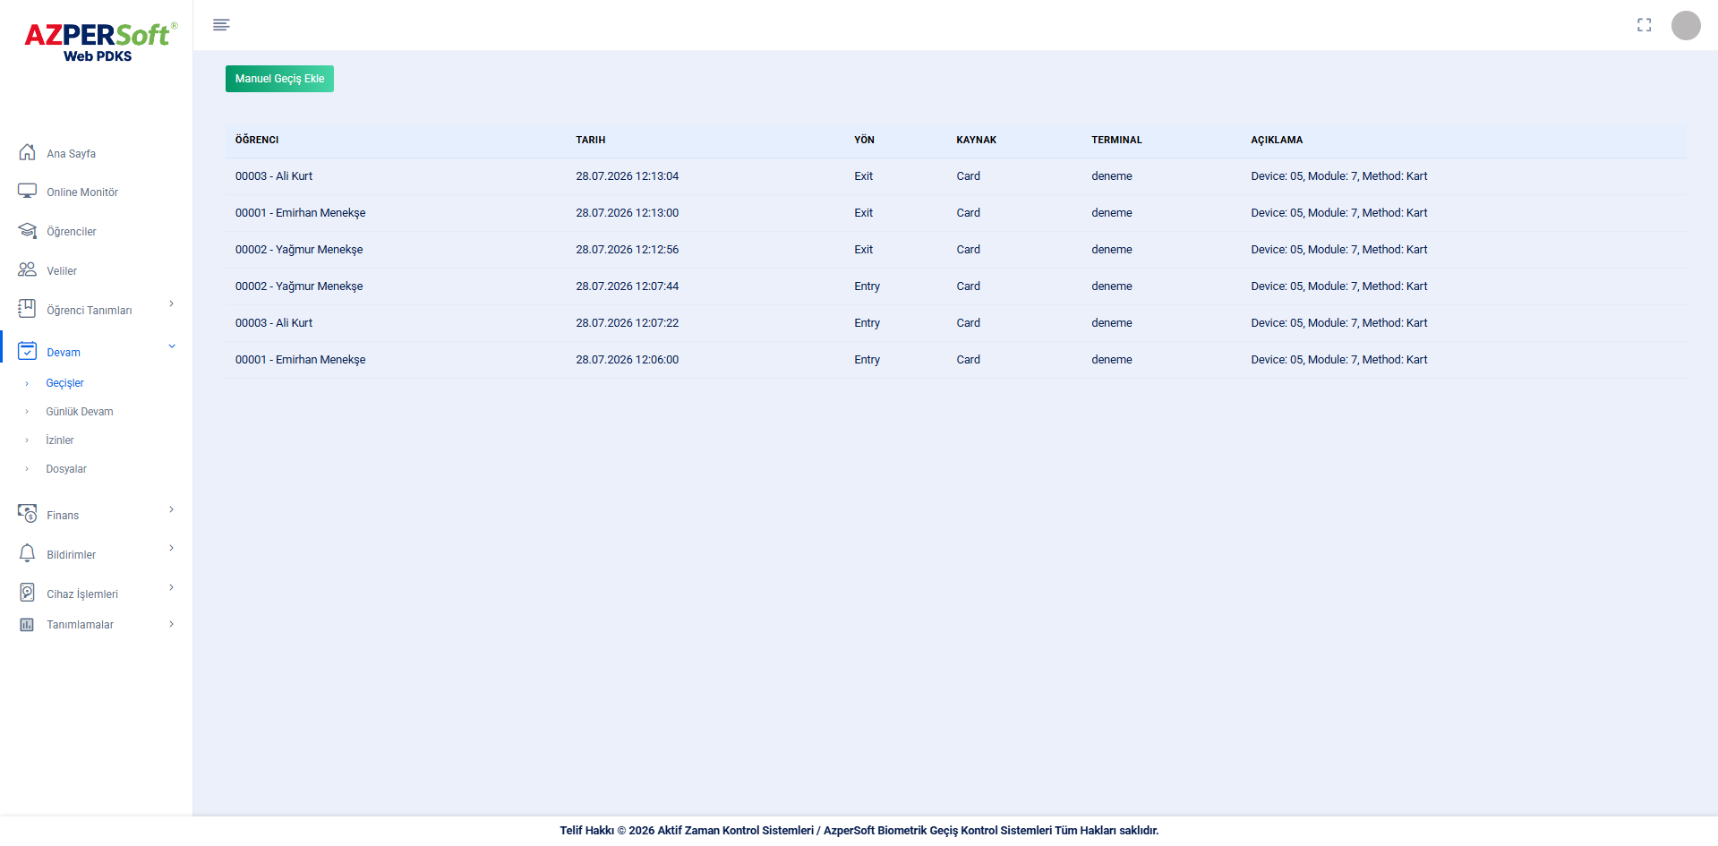Screen dimensions: 1718x846
Task: Click the Öğrenciler graduation cap icon
Action: [28, 231]
